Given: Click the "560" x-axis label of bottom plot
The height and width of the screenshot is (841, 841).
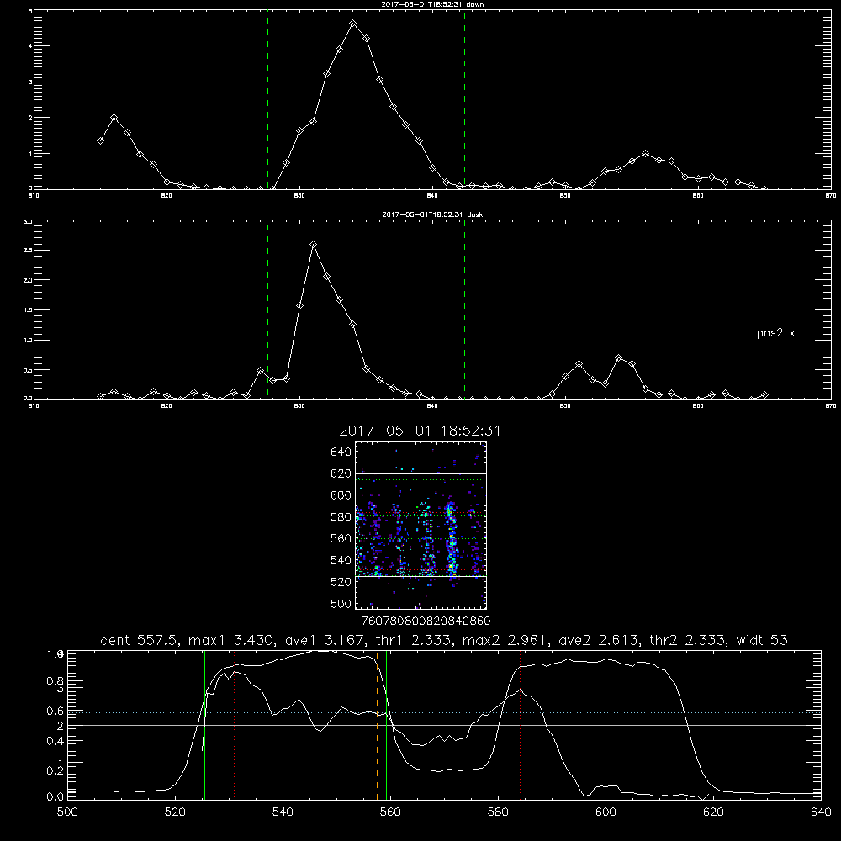Looking at the screenshot, I should (x=390, y=812).
